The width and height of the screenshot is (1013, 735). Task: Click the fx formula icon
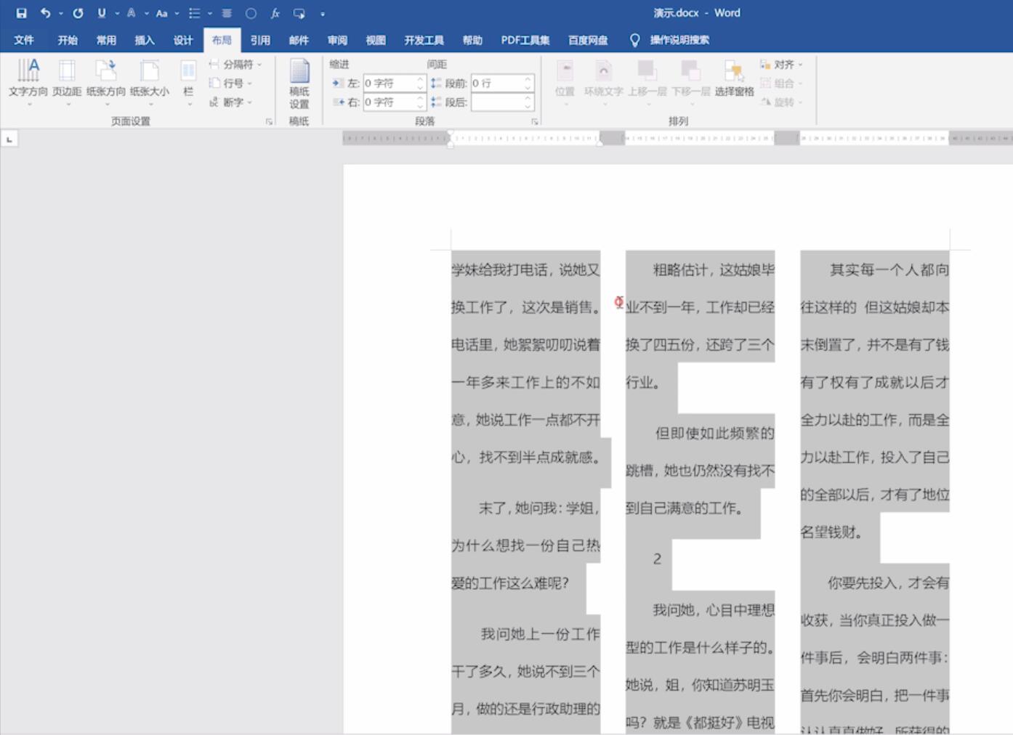pos(275,13)
